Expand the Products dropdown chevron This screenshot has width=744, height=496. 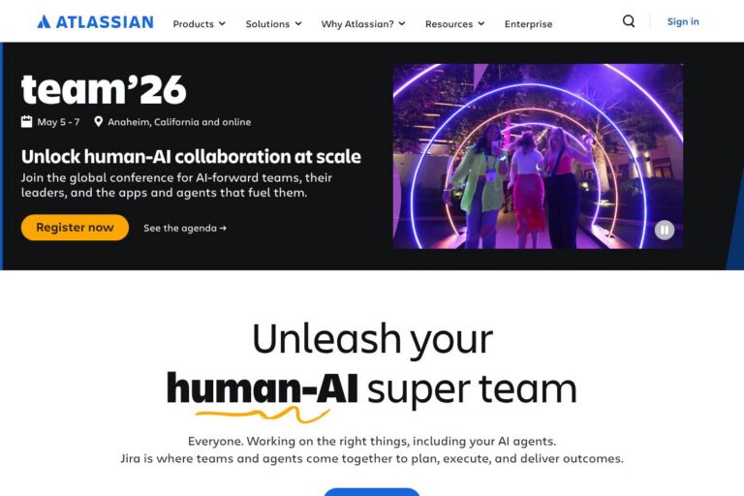click(x=222, y=23)
